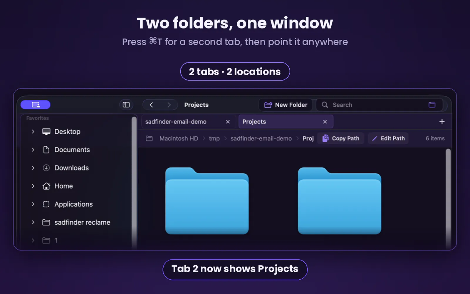The image size is (470, 294).
Task: Switch to sadfinder-email-demo tab
Action: (188, 121)
